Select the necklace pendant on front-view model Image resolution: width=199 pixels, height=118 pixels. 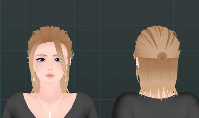(x=50, y=115)
